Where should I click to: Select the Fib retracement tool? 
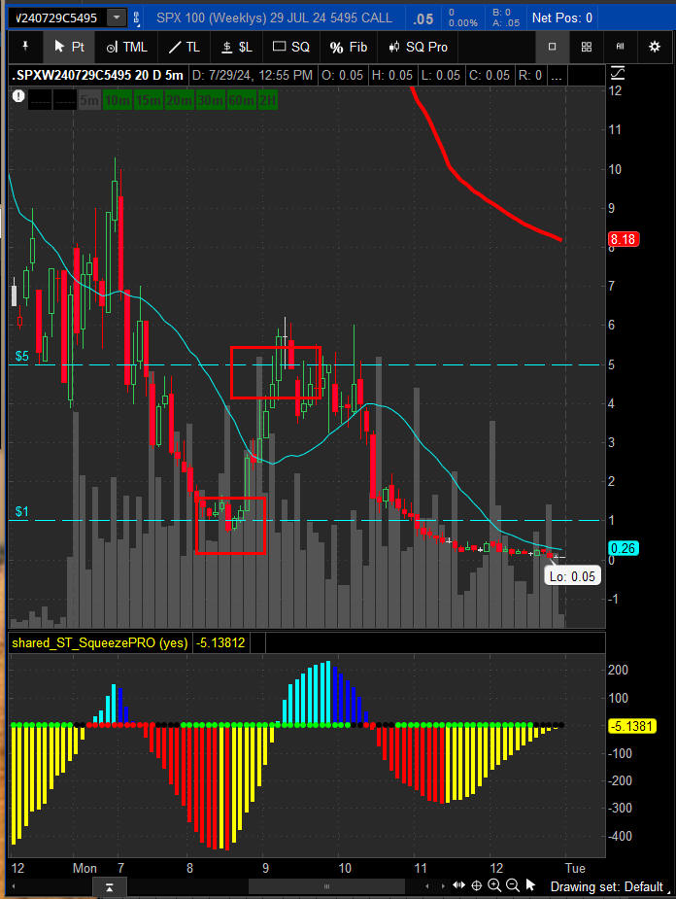coord(349,47)
